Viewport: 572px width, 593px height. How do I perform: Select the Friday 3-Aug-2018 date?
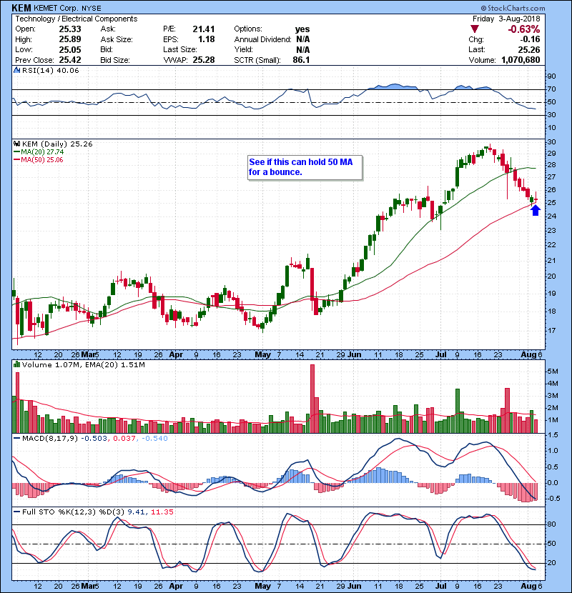coord(506,19)
